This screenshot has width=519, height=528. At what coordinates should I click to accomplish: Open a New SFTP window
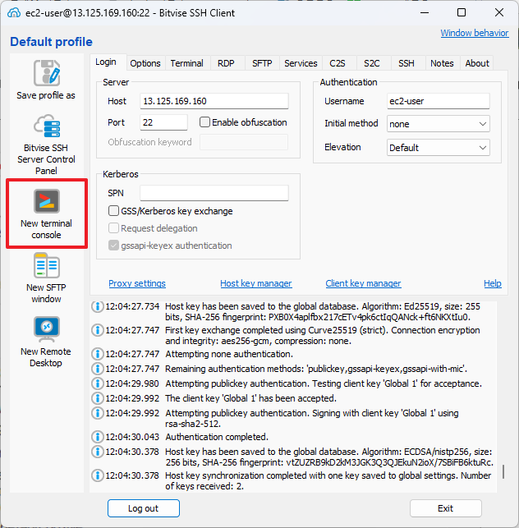47,278
